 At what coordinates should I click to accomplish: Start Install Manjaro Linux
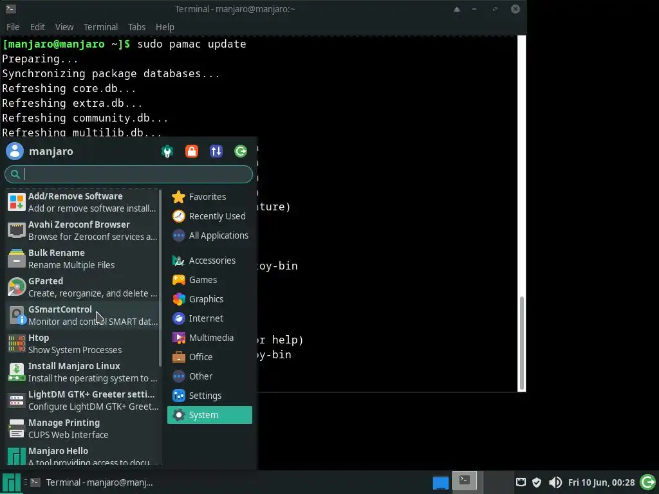pyautogui.click(x=83, y=372)
